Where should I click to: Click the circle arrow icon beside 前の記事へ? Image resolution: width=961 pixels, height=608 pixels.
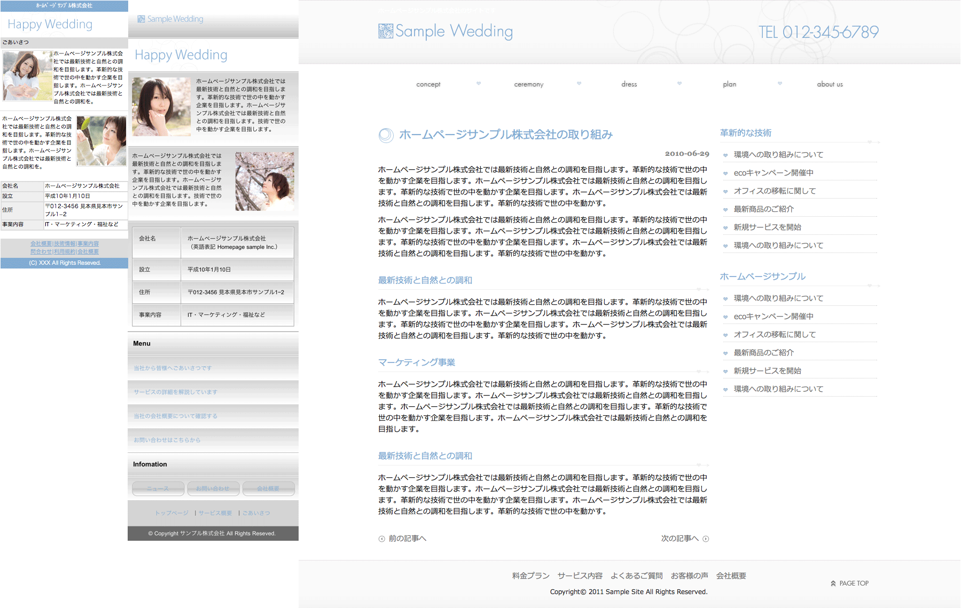click(x=381, y=539)
